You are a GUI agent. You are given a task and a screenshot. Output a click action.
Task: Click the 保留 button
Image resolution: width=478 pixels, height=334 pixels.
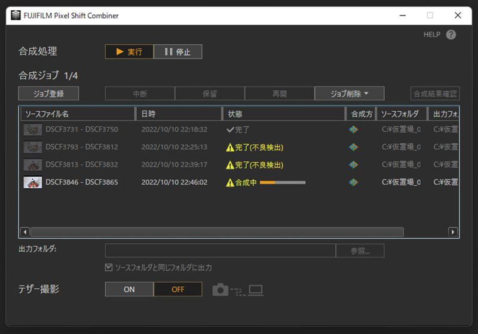pos(210,94)
